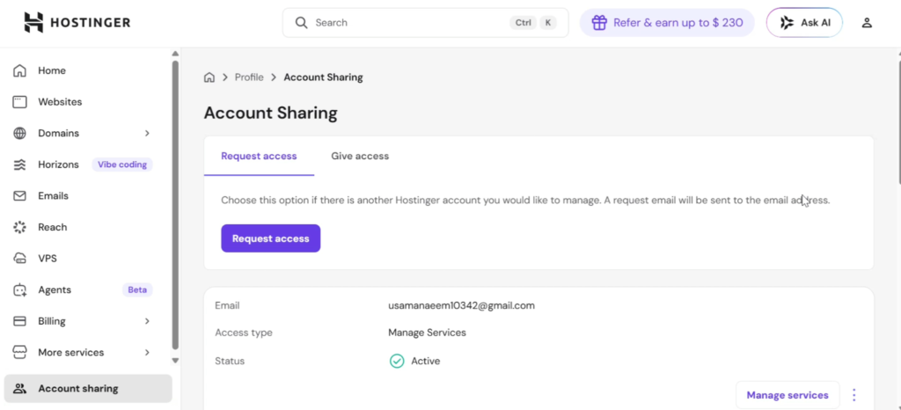The image size is (901, 410).
Task: Select the Request access tab
Action: point(259,157)
